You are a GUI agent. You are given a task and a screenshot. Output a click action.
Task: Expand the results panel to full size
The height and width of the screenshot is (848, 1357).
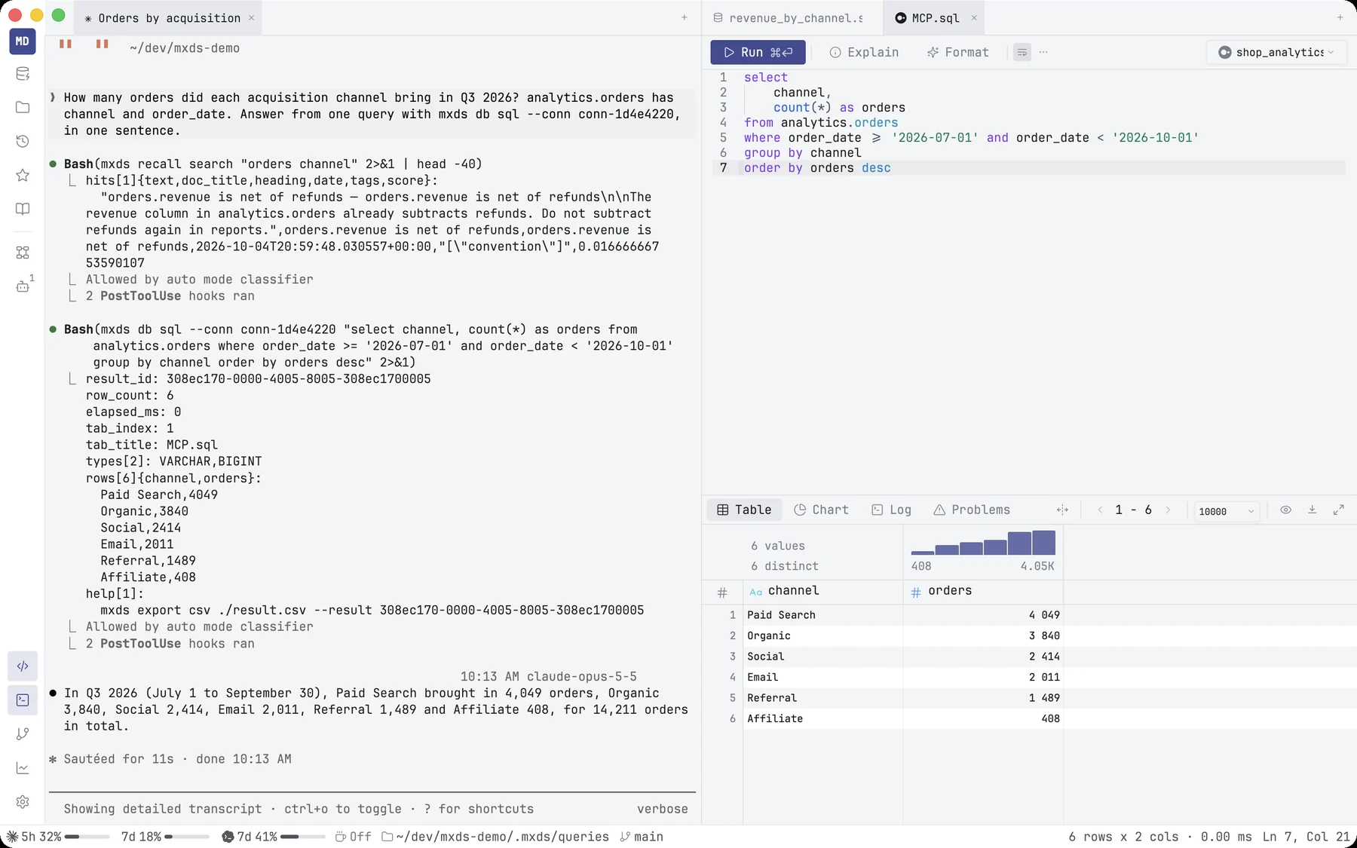[1338, 510]
